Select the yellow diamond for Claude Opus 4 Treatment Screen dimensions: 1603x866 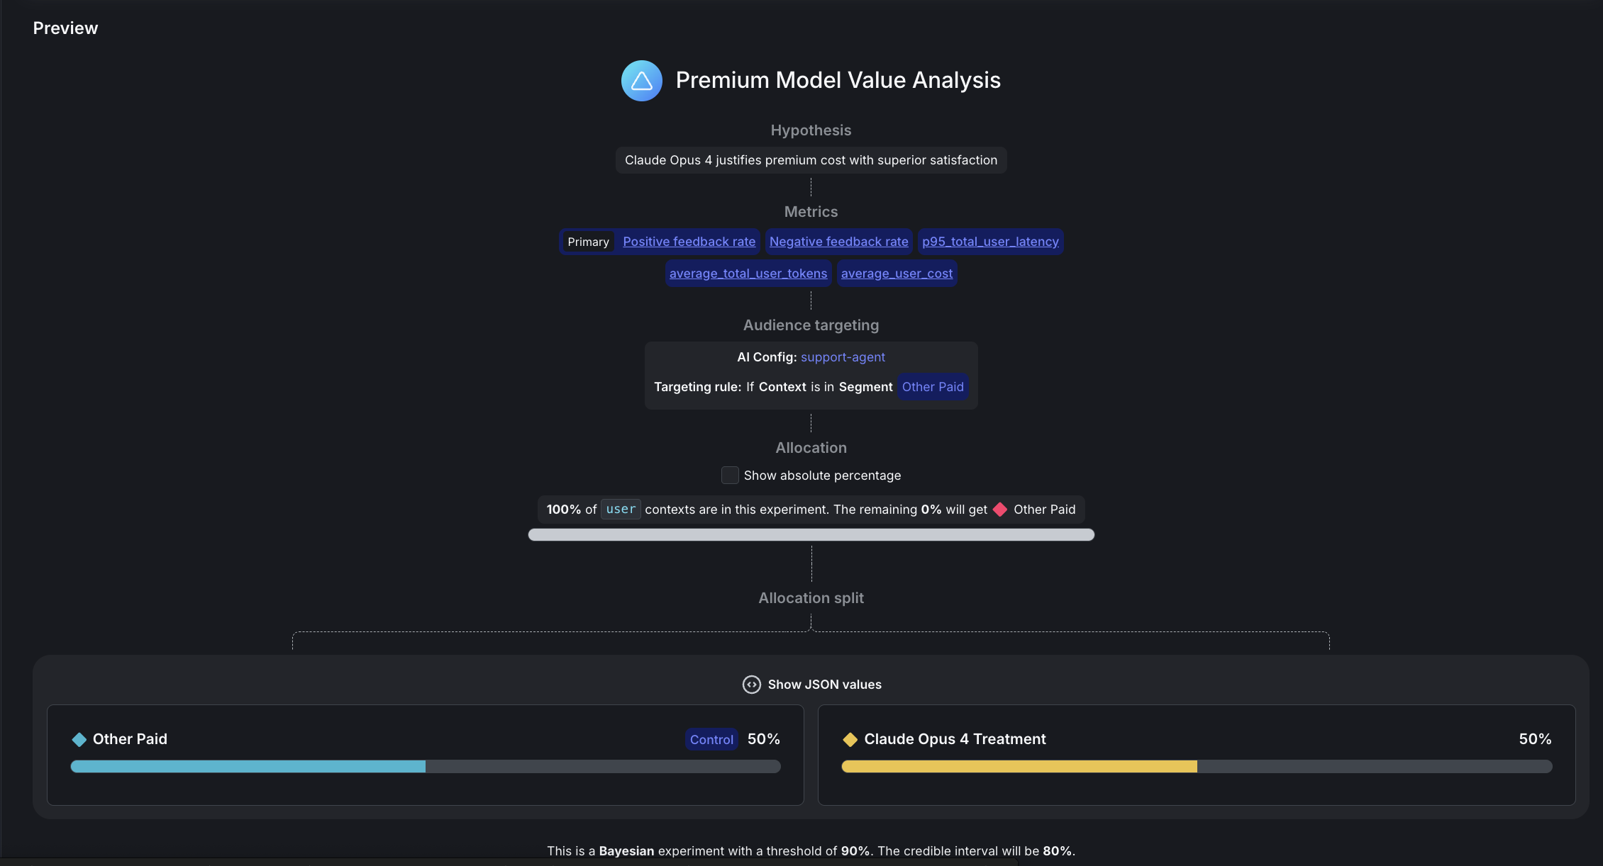[x=850, y=739]
